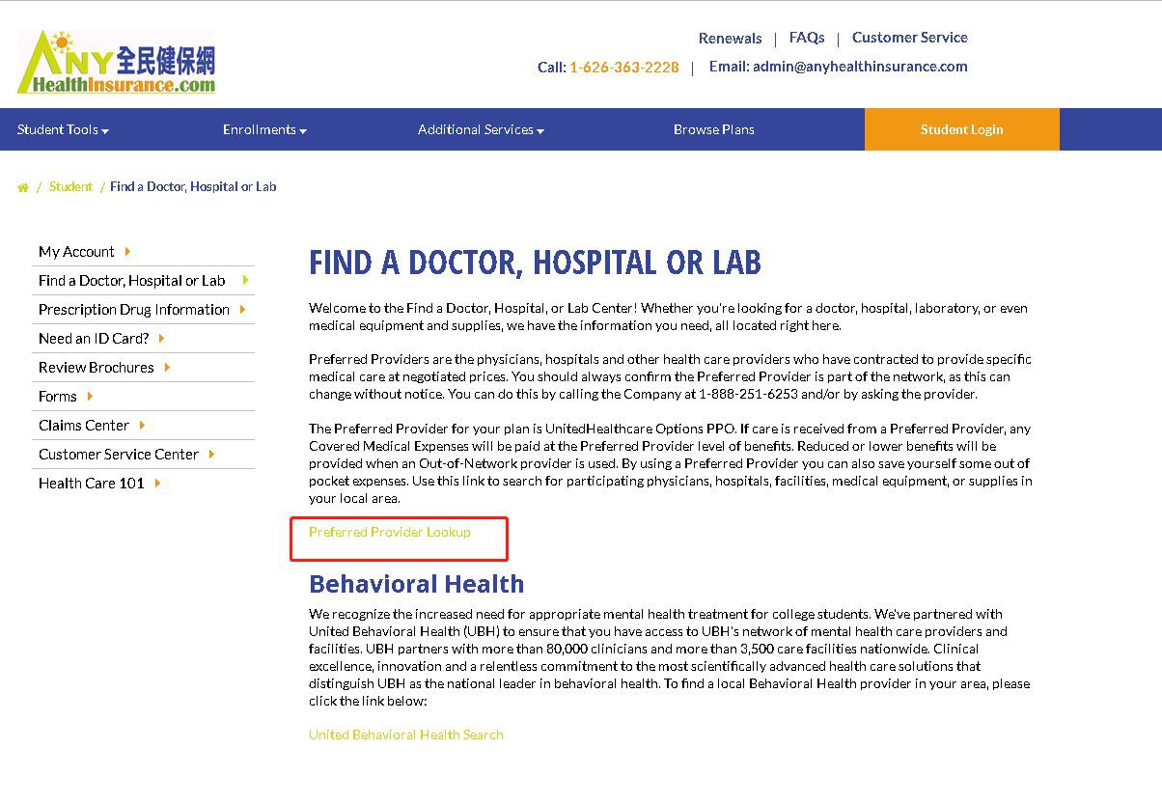
Task: Open United Behavioral Health Search link
Action: [406, 735]
